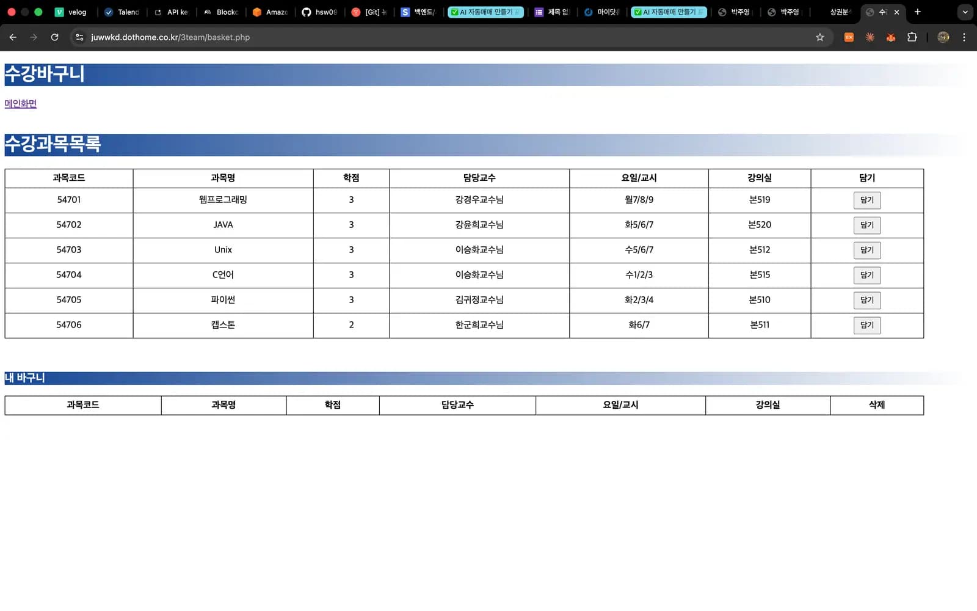Open the Chrome profile avatar
This screenshot has height=611, width=977.
click(943, 37)
